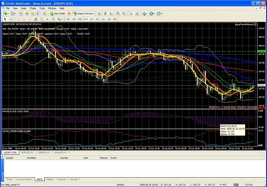Open the Profiles toolbar icon

[x=12, y=14]
